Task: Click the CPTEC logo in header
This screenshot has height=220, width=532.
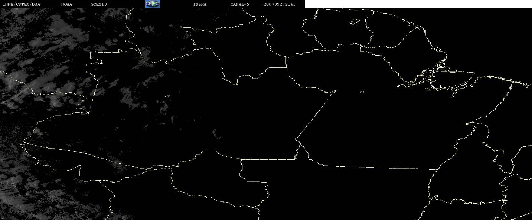Action: pos(152,4)
